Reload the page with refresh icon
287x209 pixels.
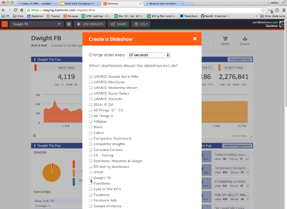(16, 10)
